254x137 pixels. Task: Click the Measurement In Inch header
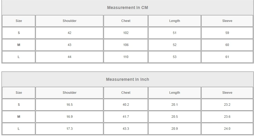coord(127,79)
